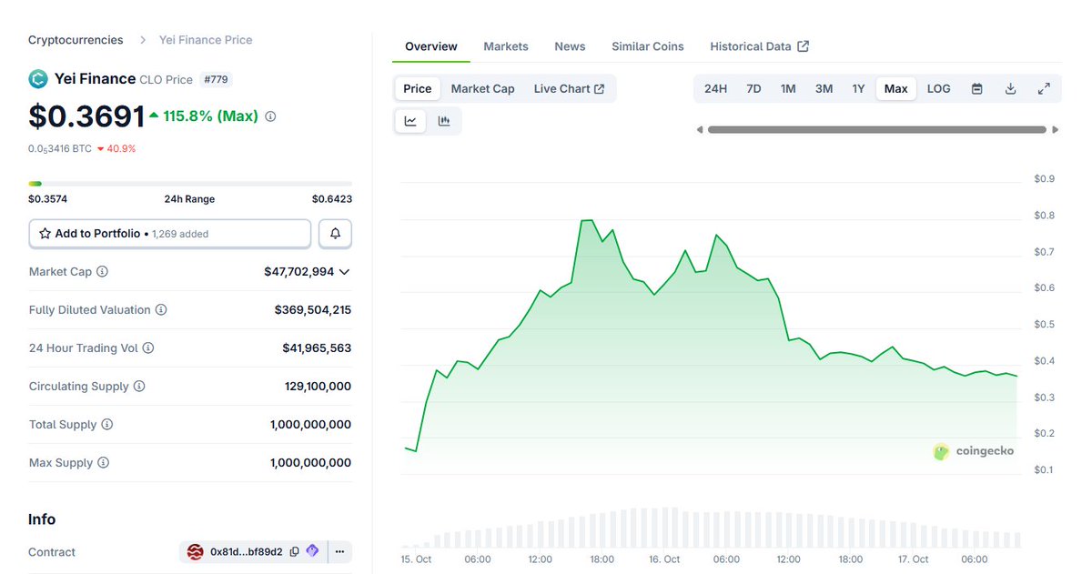Screen dimensions: 1092x574
Task: Select the Price chart toggle
Action: (418, 88)
